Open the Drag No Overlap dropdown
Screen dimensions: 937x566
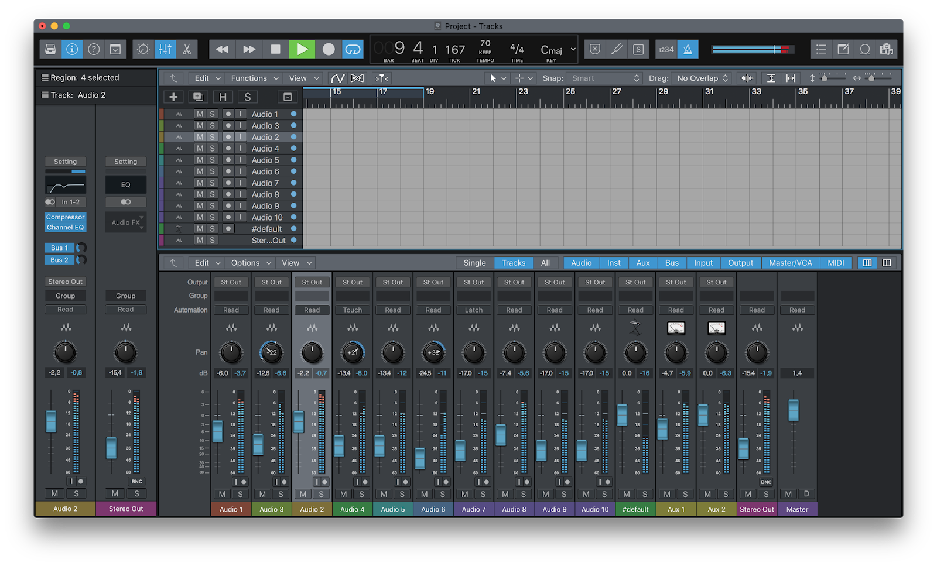click(702, 78)
